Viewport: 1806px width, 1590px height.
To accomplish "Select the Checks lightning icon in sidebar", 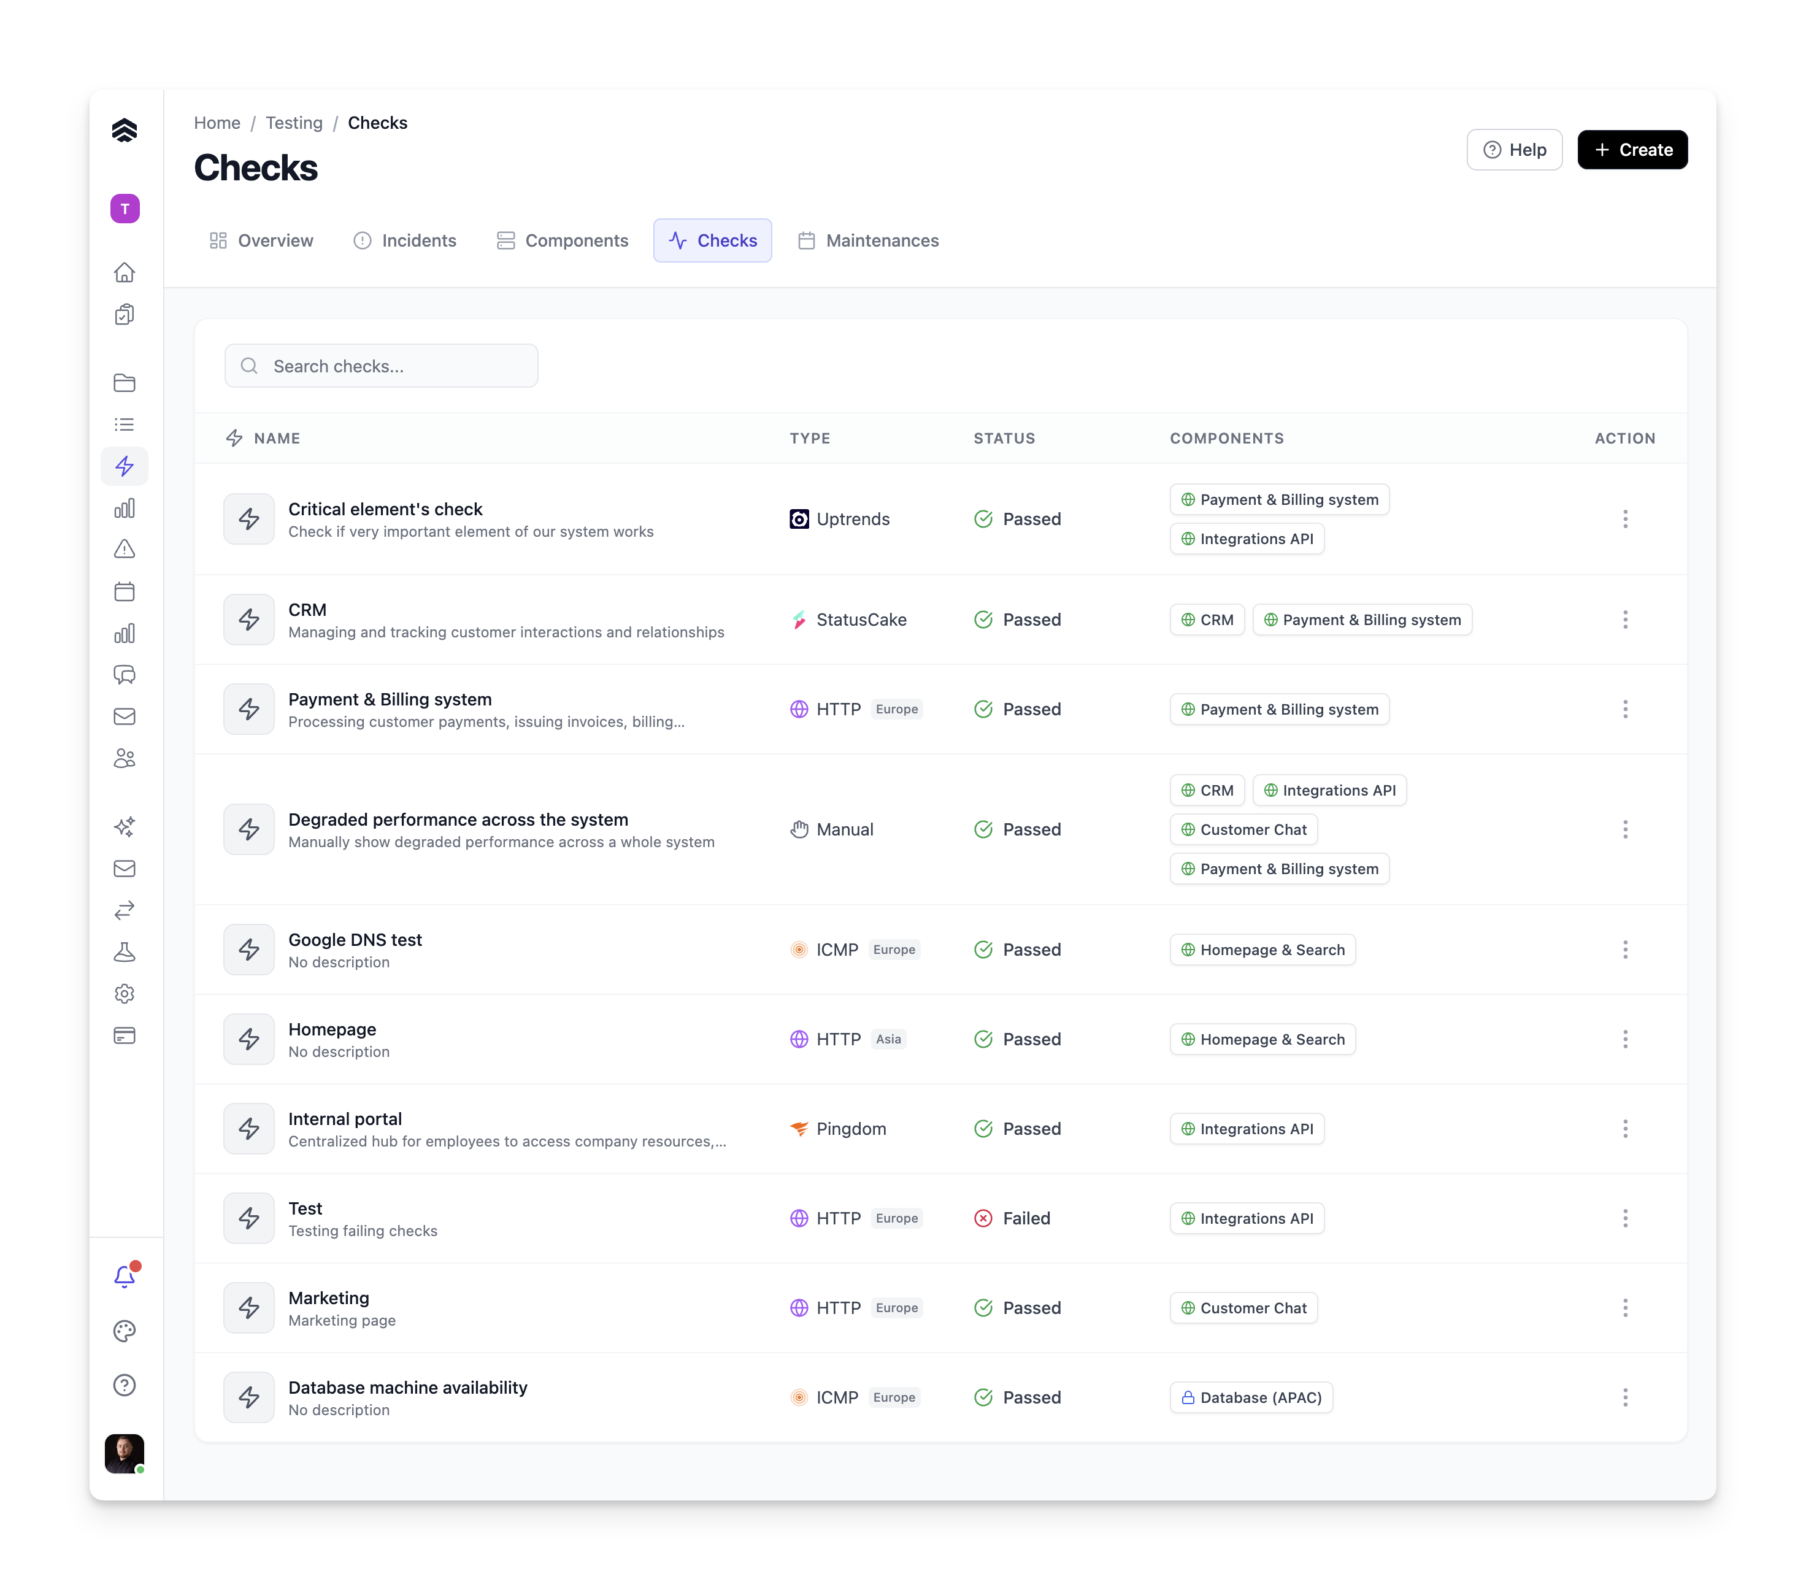I will (125, 466).
